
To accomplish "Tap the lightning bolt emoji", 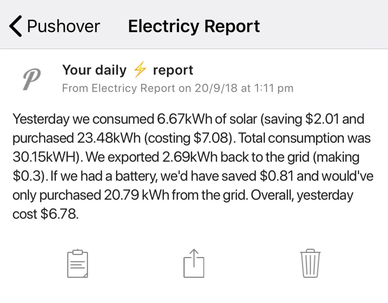I will 140,70.
